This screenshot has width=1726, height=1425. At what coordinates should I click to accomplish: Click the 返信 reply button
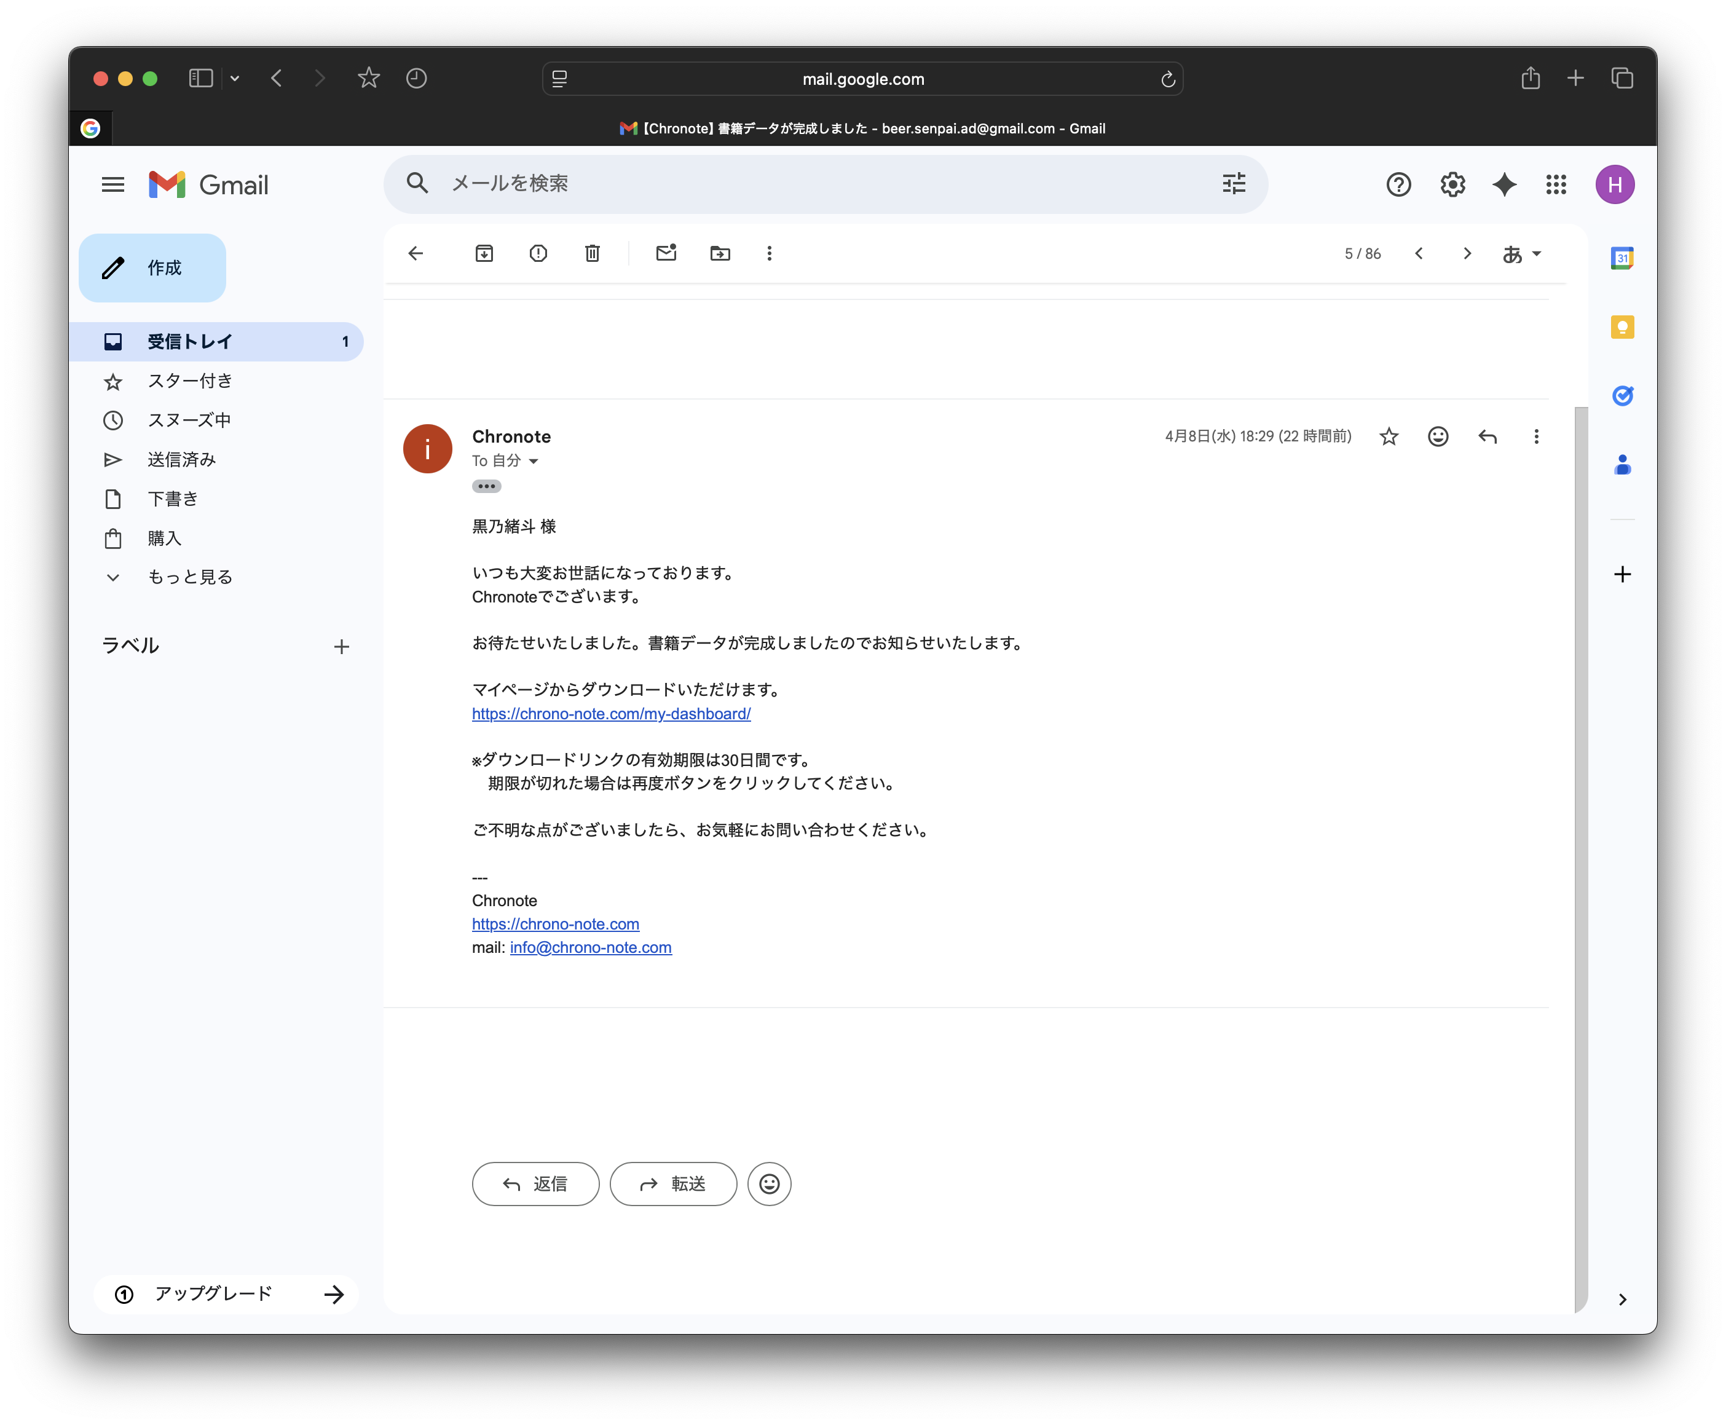coord(535,1183)
